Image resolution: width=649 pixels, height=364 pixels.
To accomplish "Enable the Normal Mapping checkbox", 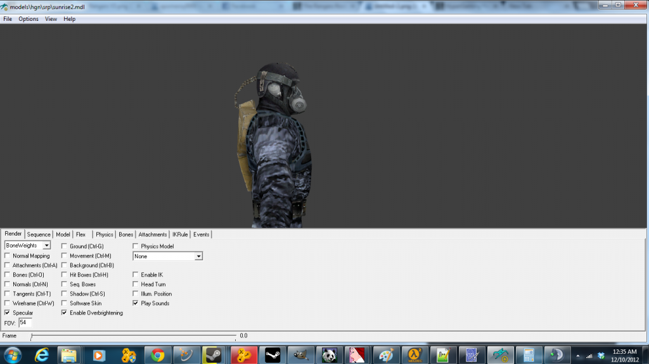I will pos(7,256).
